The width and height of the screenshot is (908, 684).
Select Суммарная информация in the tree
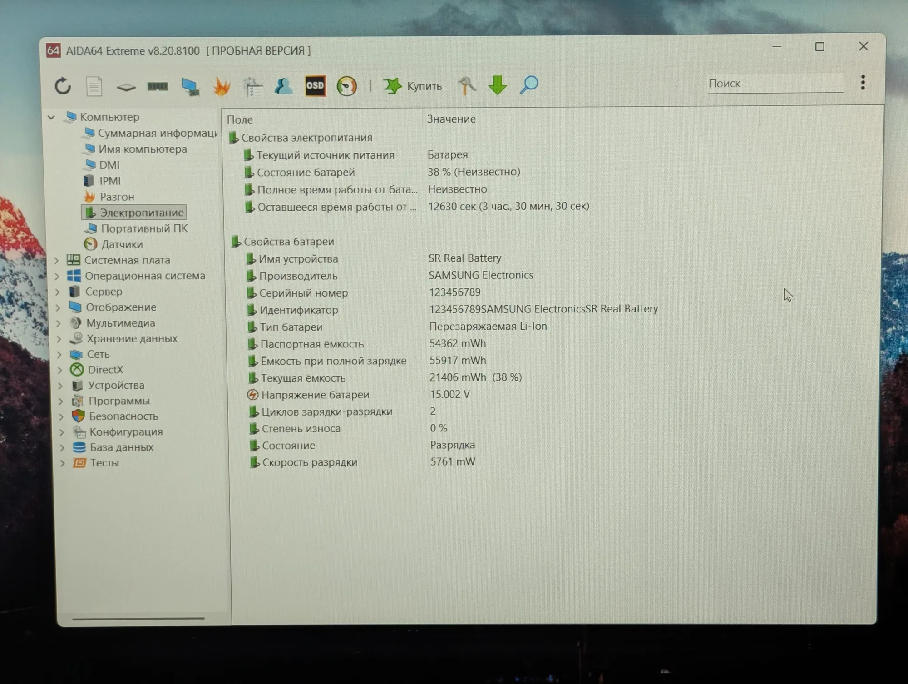[x=151, y=133]
